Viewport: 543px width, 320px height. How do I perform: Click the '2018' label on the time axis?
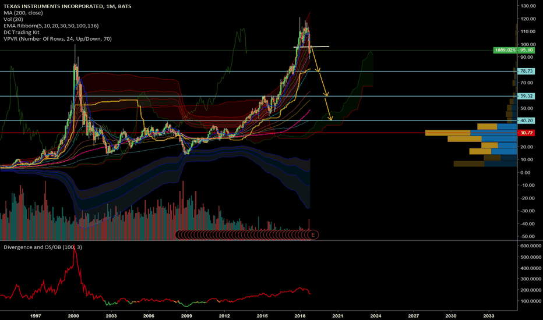click(300, 315)
